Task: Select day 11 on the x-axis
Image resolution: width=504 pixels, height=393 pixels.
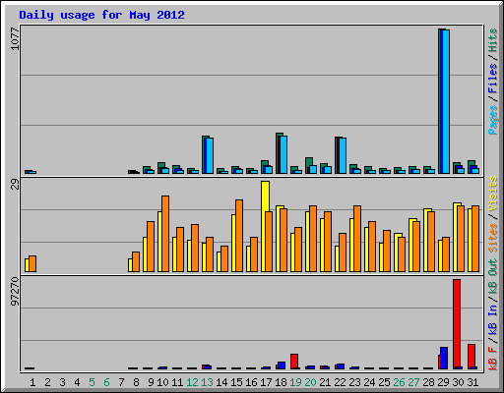Action: 177,382
